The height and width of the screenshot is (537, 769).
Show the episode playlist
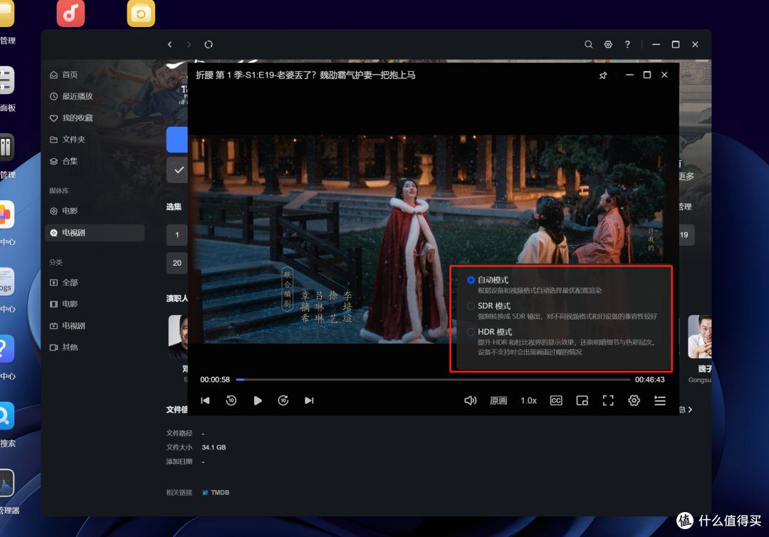(660, 401)
